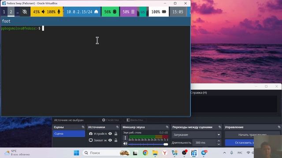Open Task View in taskbar

coord(135,153)
